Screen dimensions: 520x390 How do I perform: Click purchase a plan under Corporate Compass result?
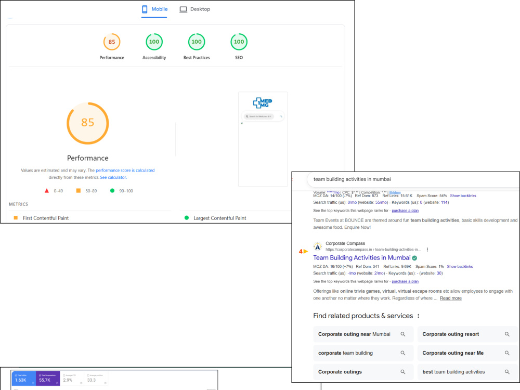pyautogui.click(x=405, y=281)
